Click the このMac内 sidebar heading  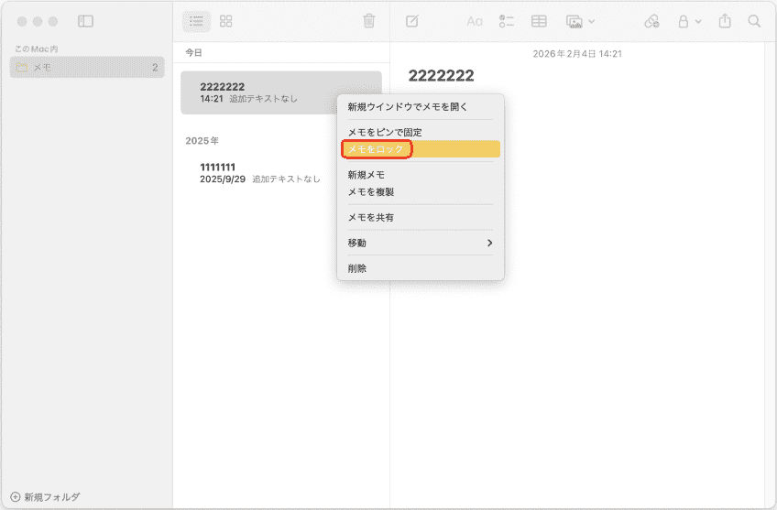coord(36,49)
